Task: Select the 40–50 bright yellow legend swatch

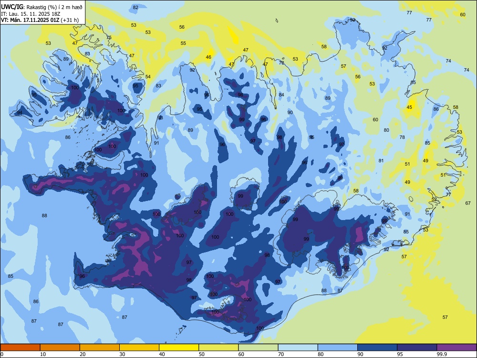Action: tap(179, 347)
